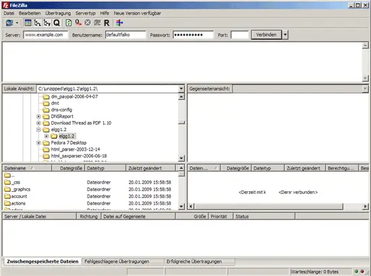Screen dimensions: 371x276
Task: Click the queue Status column header
Action: click(x=264, y=217)
